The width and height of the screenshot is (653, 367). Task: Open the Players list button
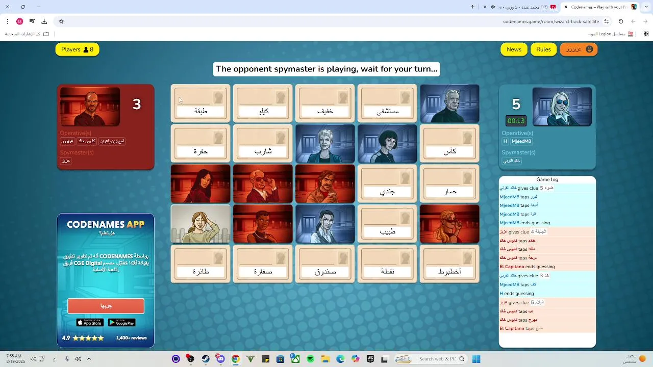click(x=77, y=49)
